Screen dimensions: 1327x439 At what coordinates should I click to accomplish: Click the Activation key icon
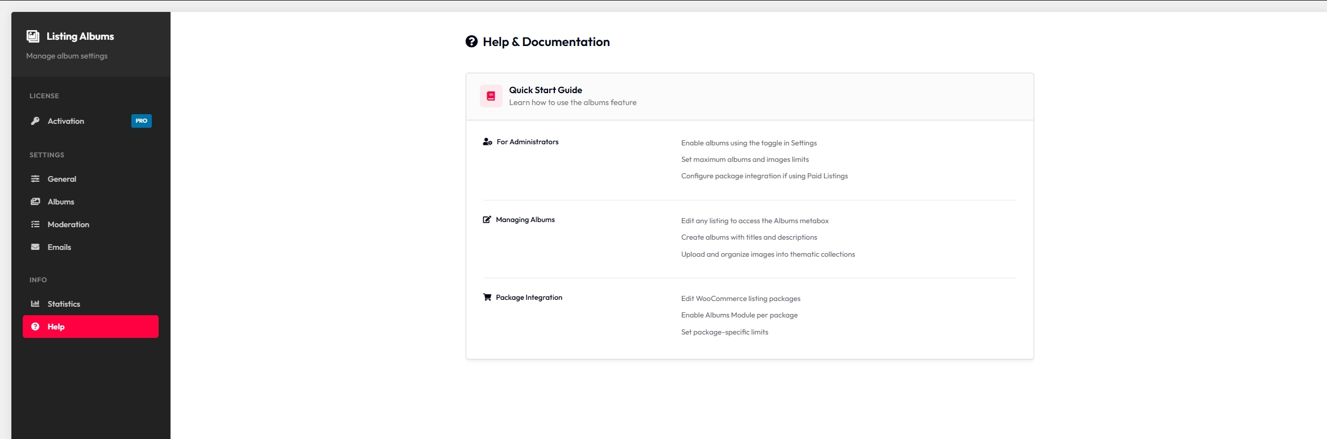(35, 121)
